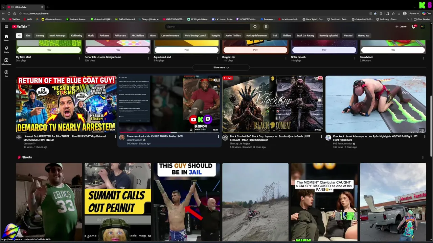Open the browser profile icon
Viewport: 433px width, 243px height.
[x=405, y=13]
